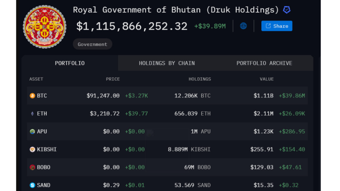Screen dimensions: 340x191
Task: Click the ETH coin icon
Action: (x=32, y=114)
